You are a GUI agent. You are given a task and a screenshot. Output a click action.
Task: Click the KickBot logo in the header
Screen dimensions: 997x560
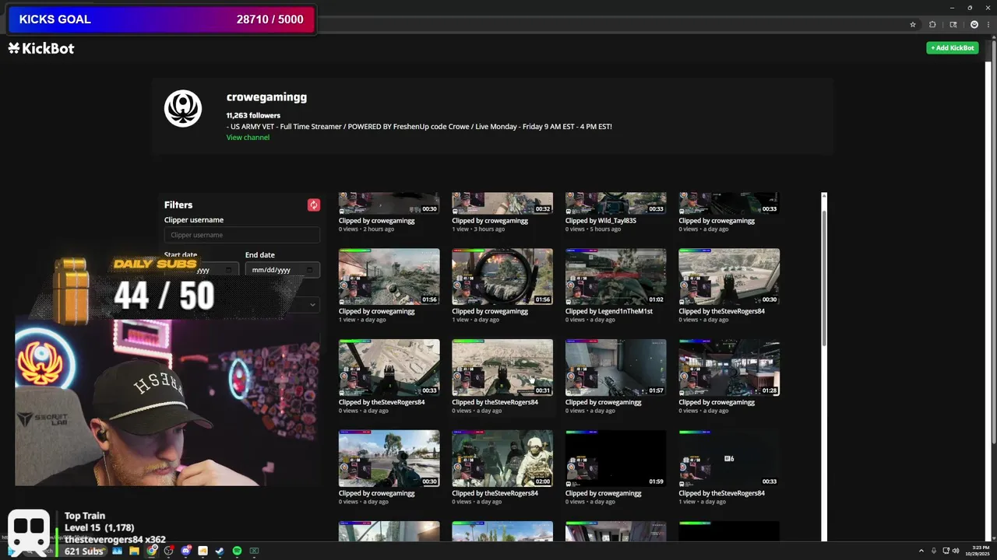coord(41,48)
